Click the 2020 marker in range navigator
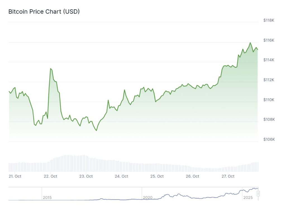The height and width of the screenshot is (207, 286). pos(147,198)
